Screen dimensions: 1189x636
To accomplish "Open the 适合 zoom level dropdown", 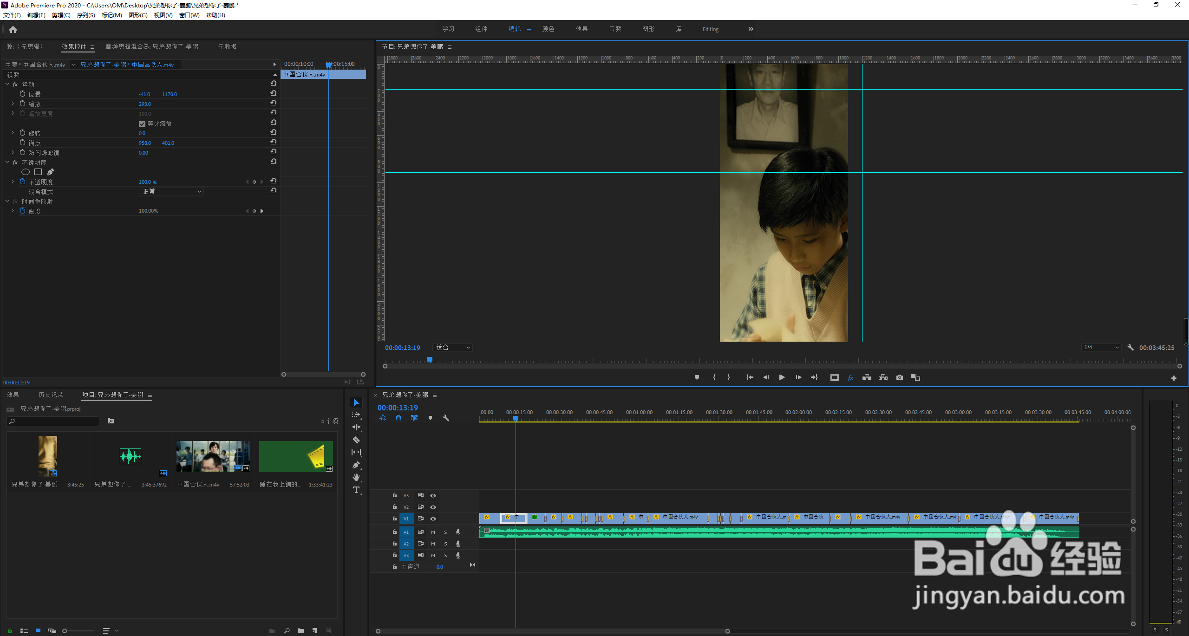I will [x=453, y=348].
